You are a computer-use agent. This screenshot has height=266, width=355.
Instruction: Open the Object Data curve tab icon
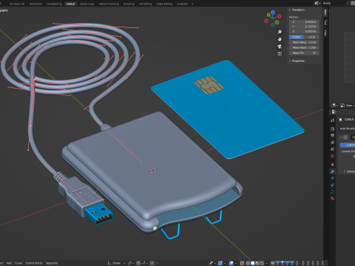[333, 192]
